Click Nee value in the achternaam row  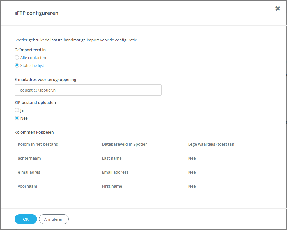(x=192, y=158)
